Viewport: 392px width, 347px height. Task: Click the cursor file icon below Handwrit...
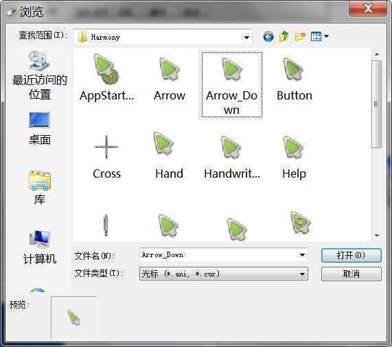[x=236, y=229]
